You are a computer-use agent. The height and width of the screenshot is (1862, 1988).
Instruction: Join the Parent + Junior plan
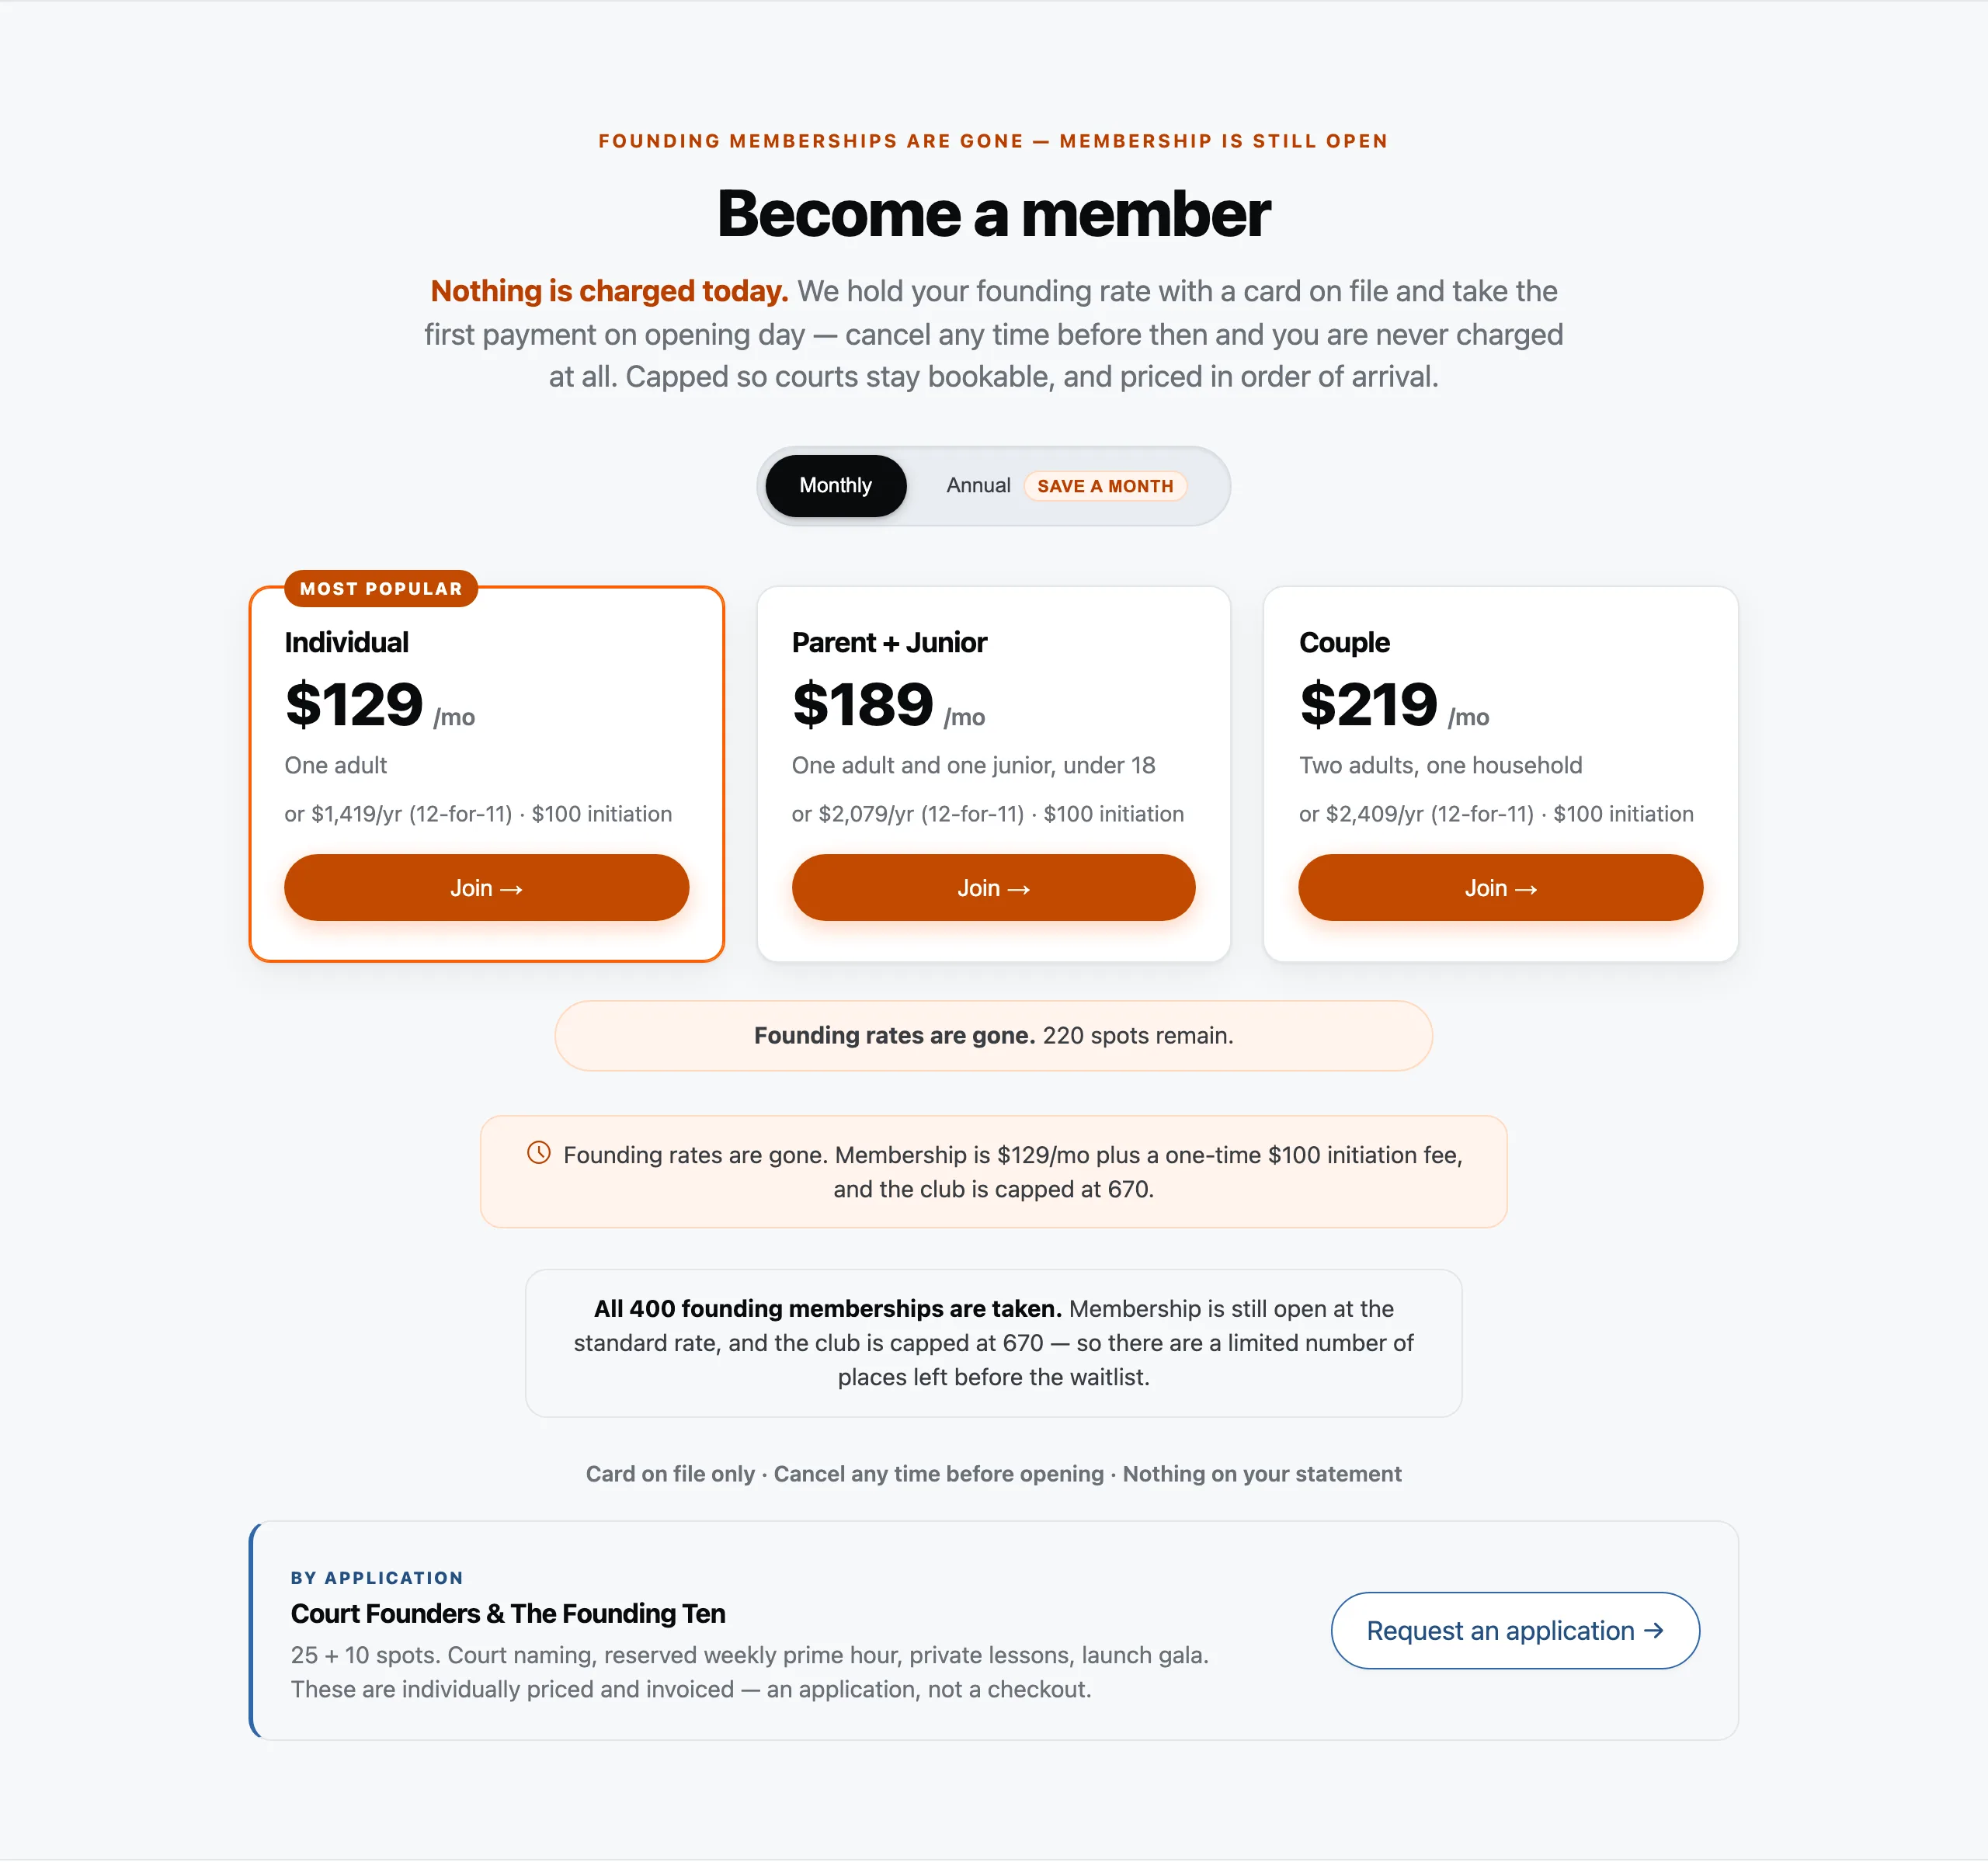993,888
